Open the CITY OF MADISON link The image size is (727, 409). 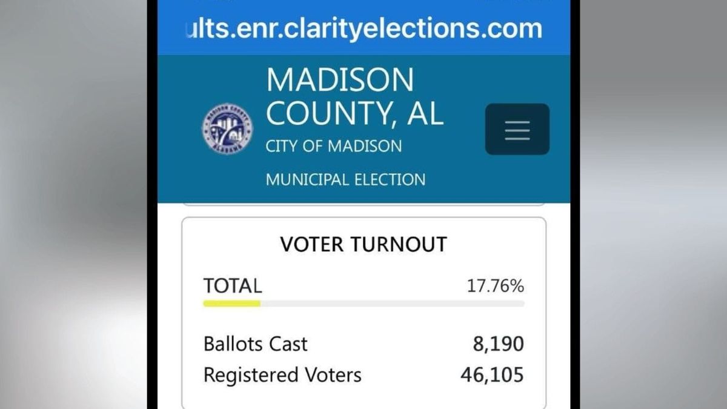point(333,145)
